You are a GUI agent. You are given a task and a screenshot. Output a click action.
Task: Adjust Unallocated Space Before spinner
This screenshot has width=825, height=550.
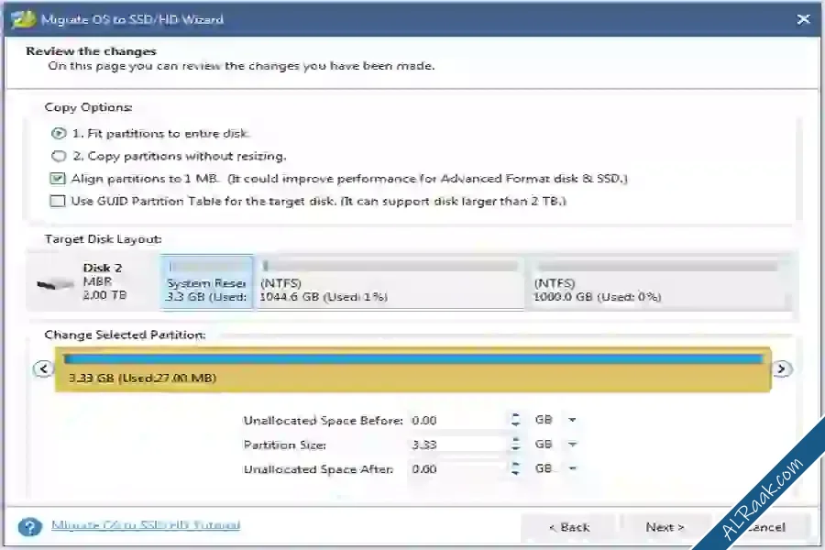pyautogui.click(x=515, y=420)
